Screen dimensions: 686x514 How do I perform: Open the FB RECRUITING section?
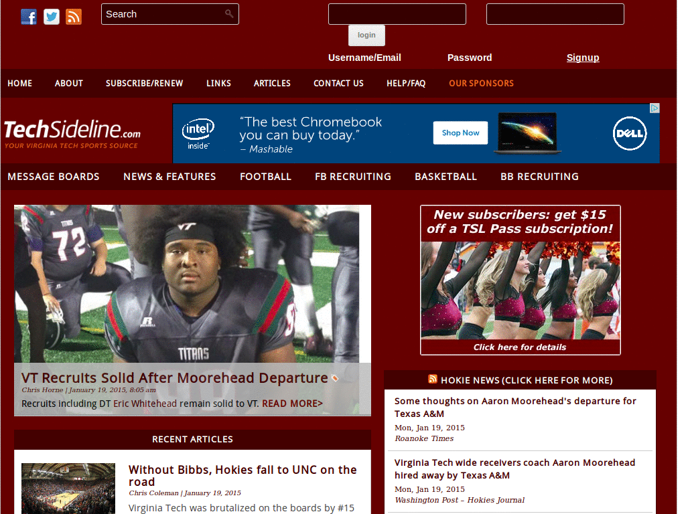(x=353, y=177)
